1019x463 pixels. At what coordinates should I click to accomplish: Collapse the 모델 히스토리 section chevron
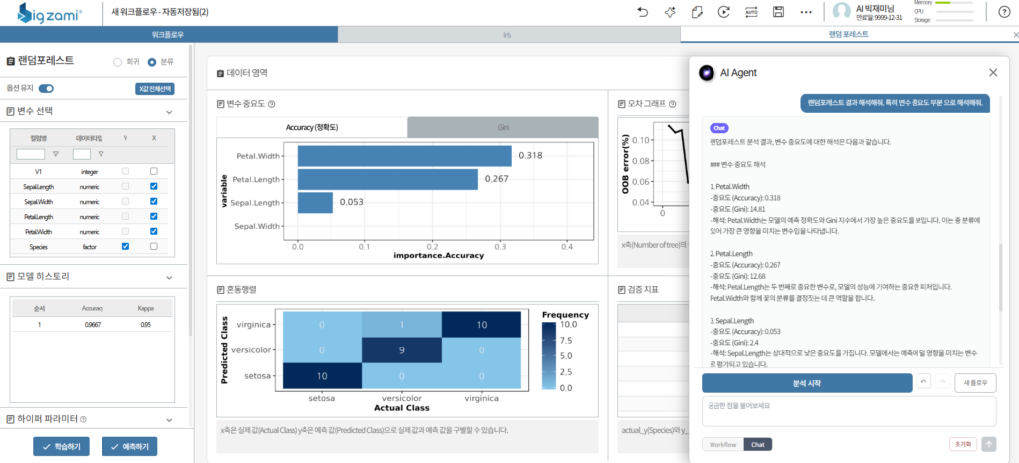[169, 277]
